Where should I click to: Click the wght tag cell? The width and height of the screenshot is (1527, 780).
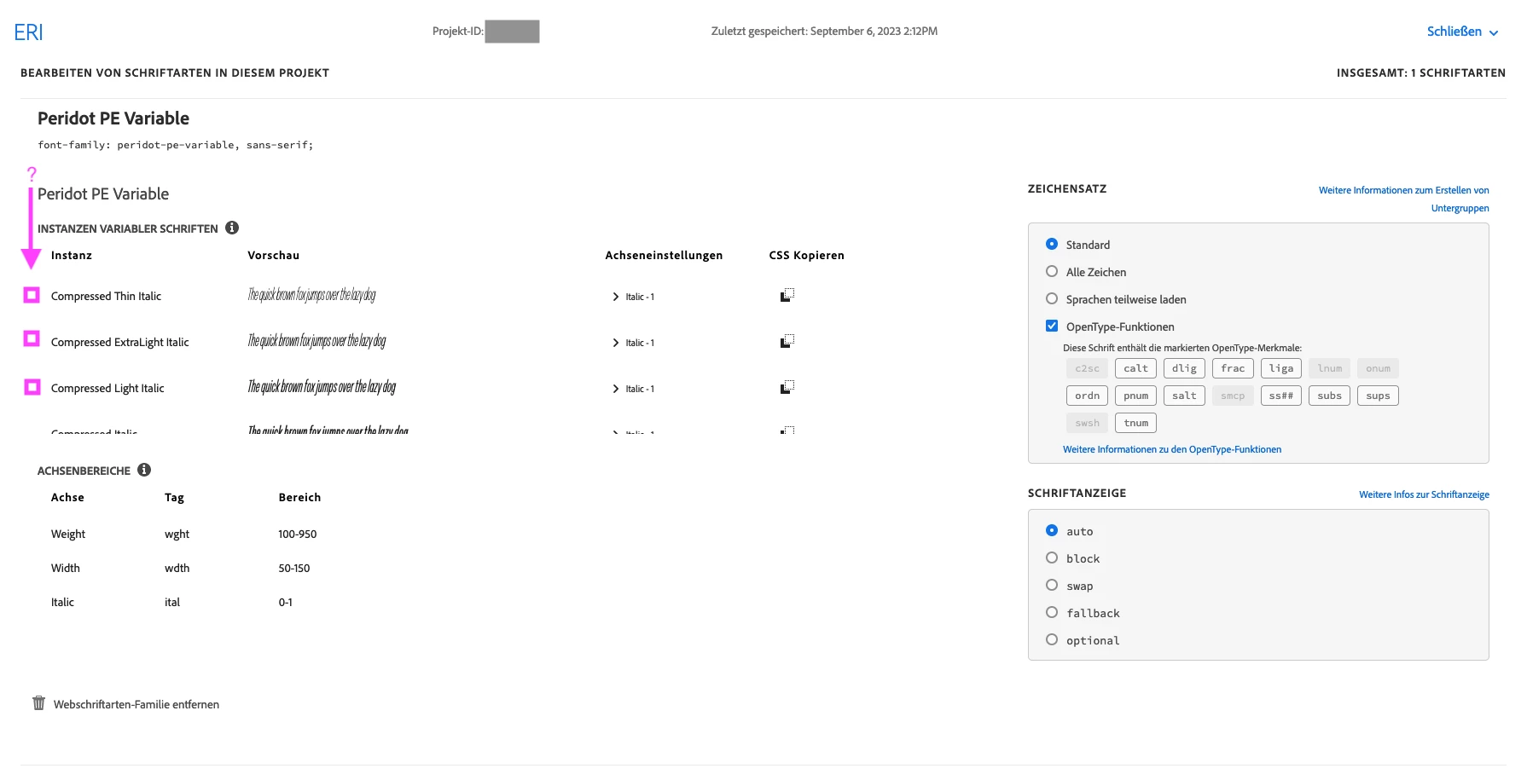click(x=177, y=534)
